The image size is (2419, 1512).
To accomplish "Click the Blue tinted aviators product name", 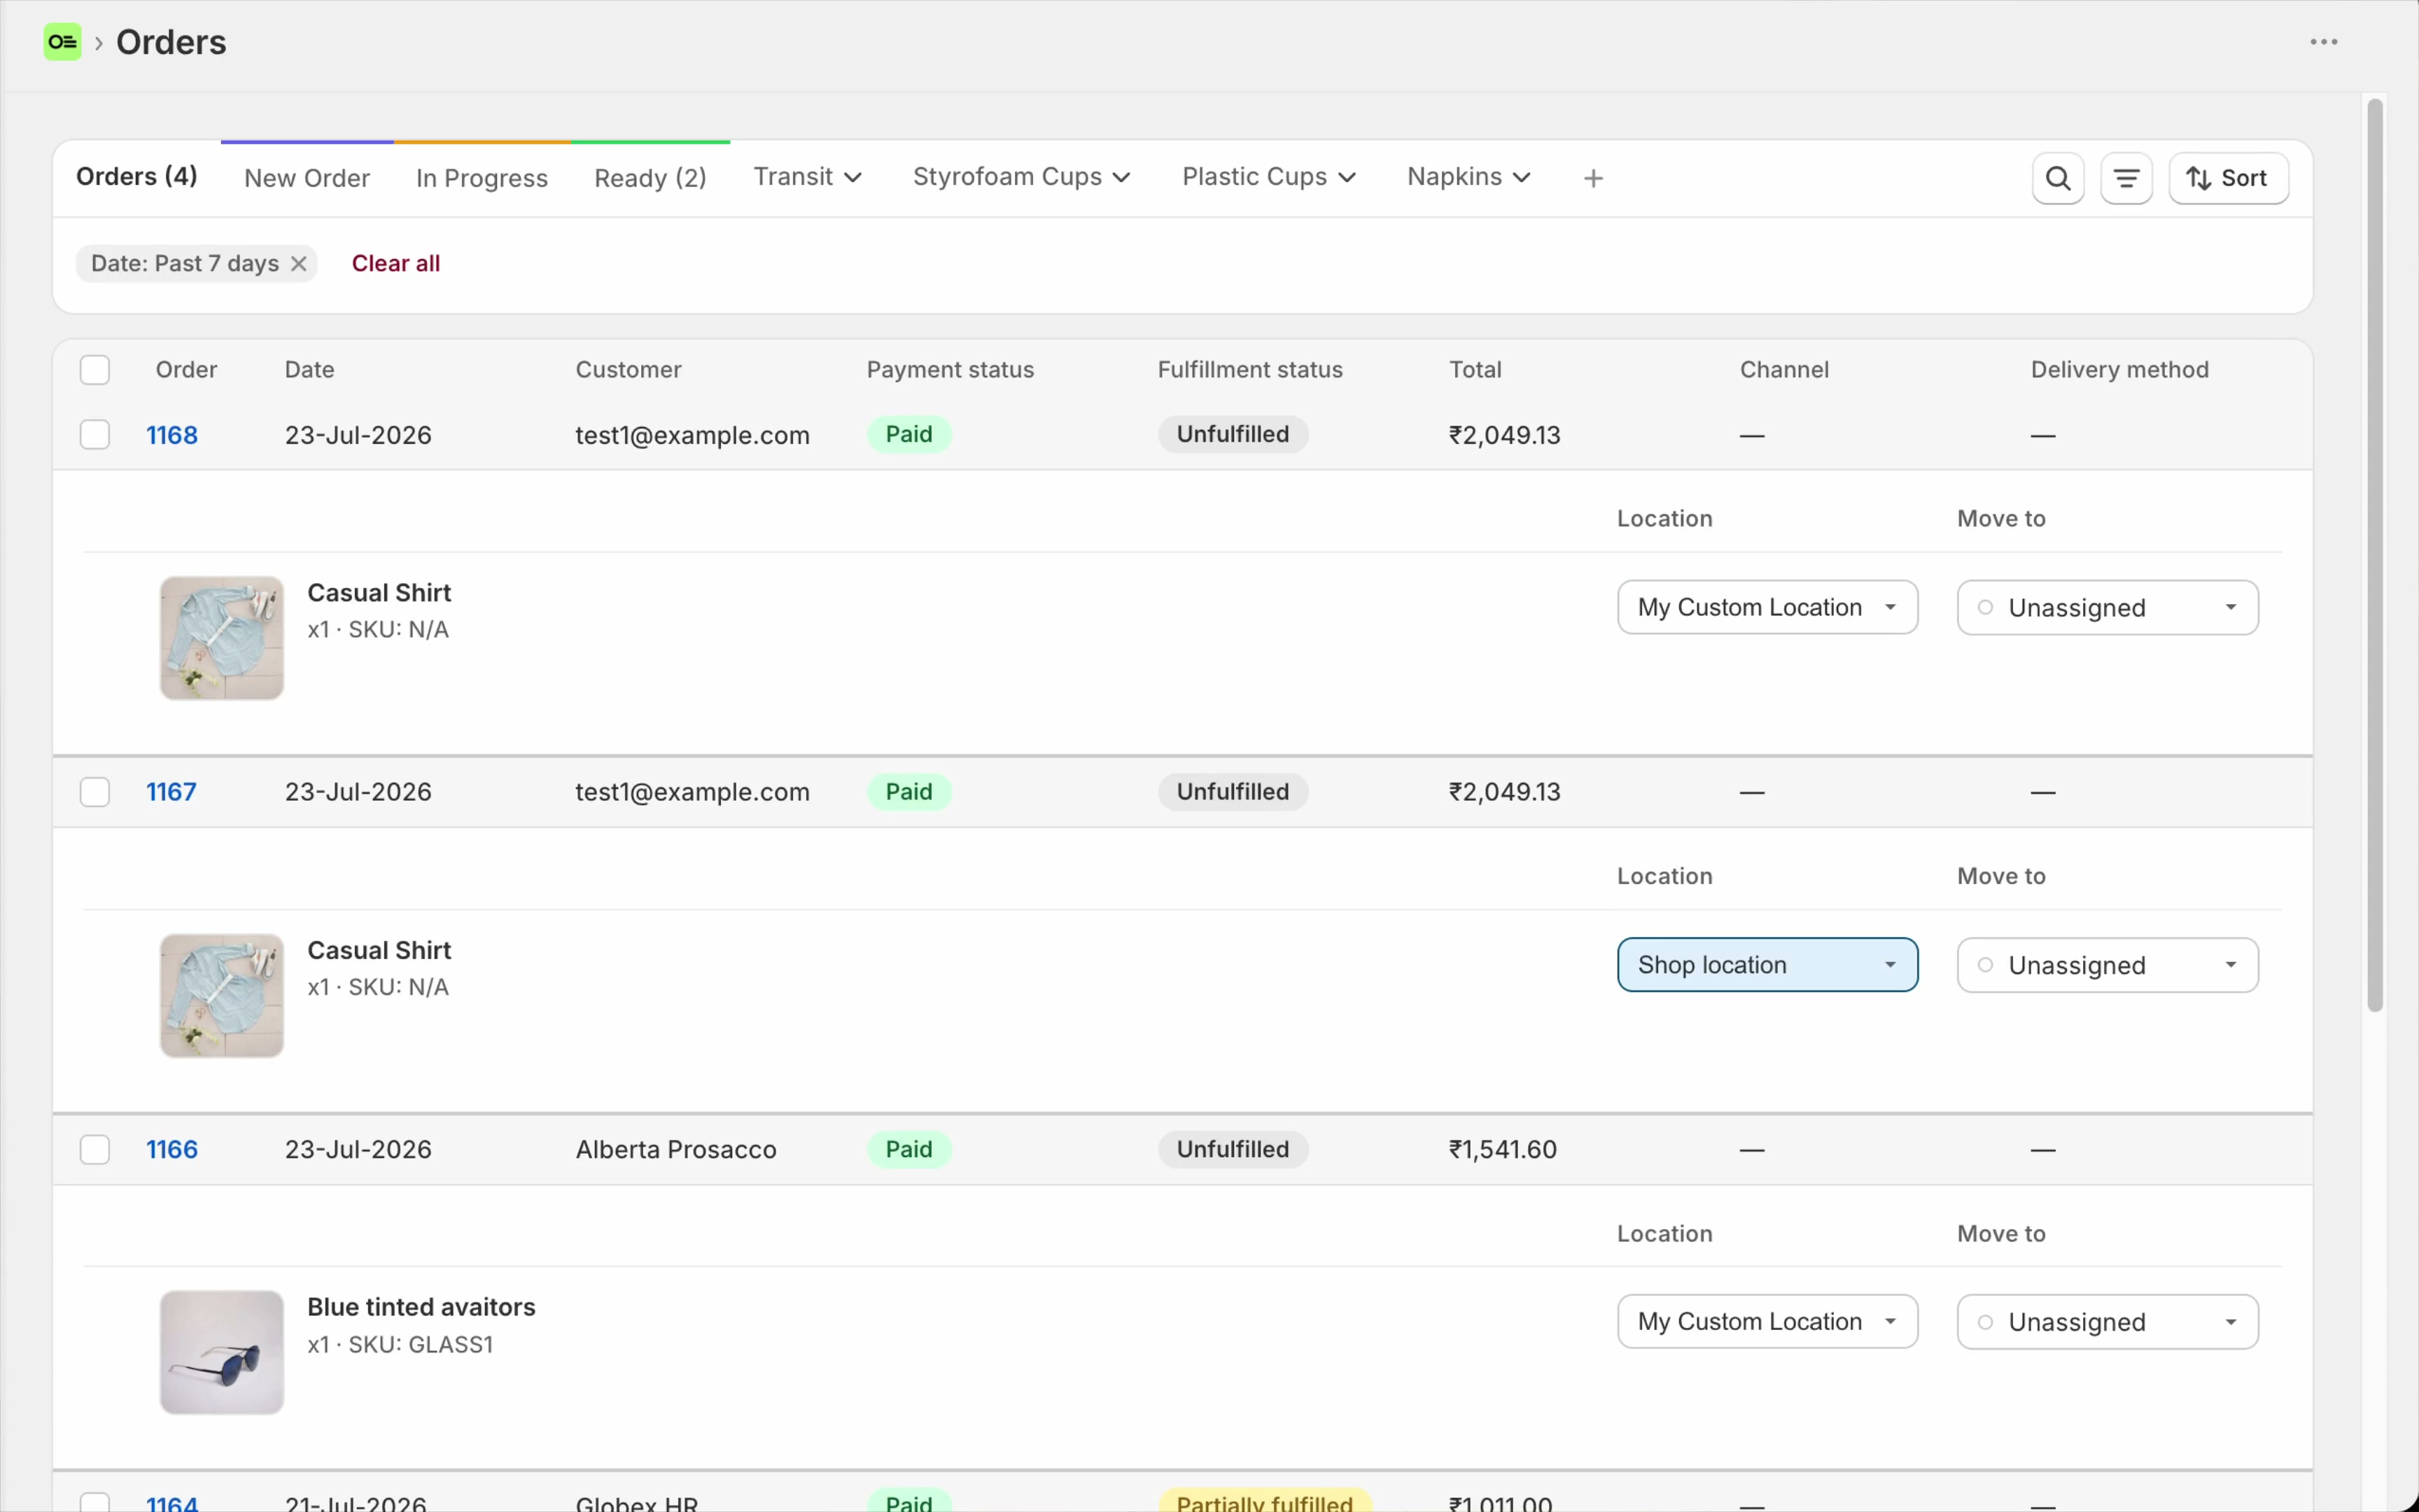I will [421, 1307].
